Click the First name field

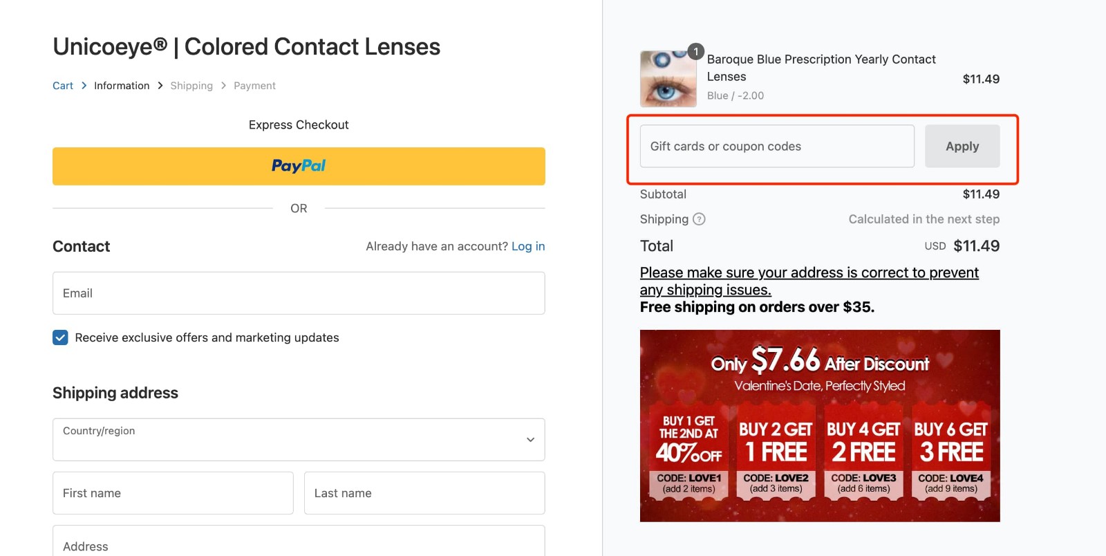click(172, 493)
